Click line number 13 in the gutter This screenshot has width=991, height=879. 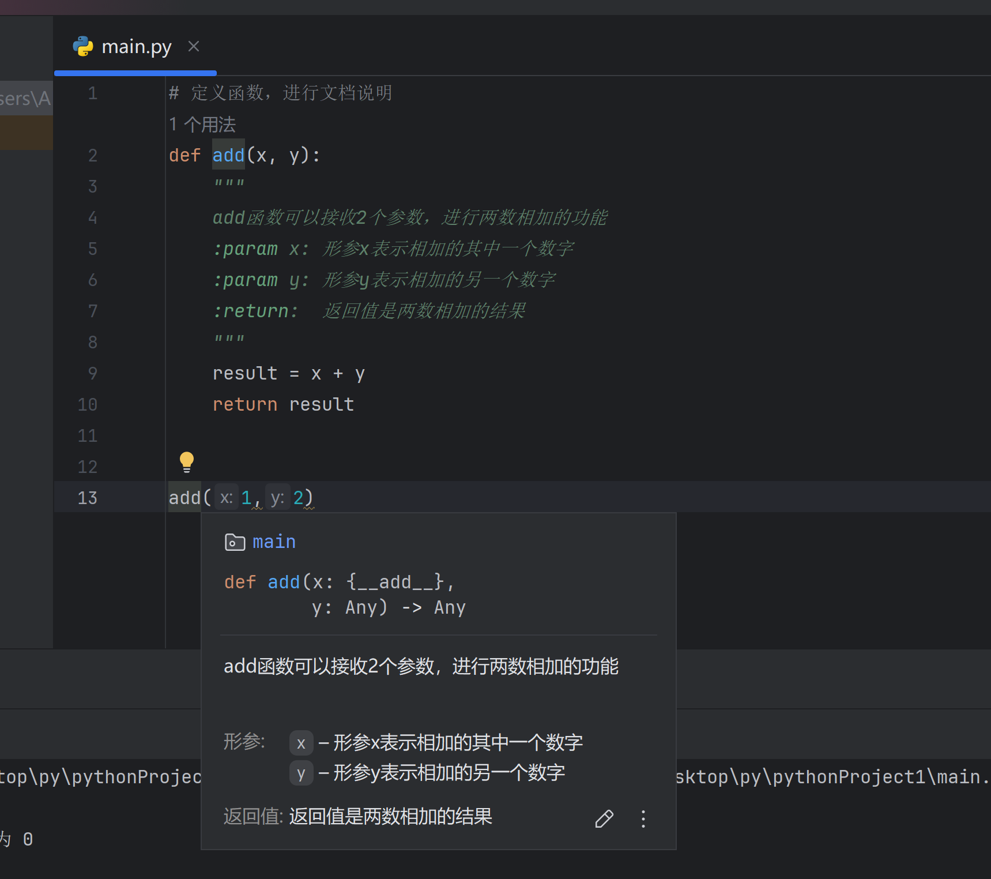click(88, 497)
